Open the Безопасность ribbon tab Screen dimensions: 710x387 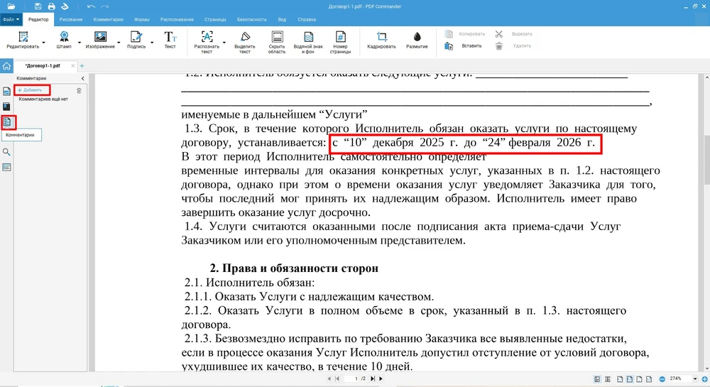[252, 19]
